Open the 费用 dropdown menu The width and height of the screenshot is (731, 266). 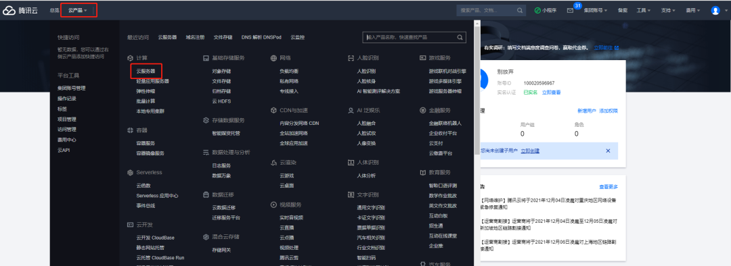coord(693,10)
